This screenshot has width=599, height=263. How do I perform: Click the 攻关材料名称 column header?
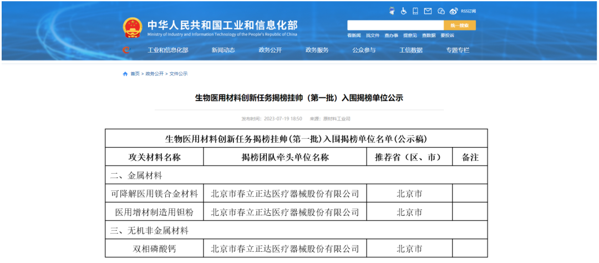(154, 157)
